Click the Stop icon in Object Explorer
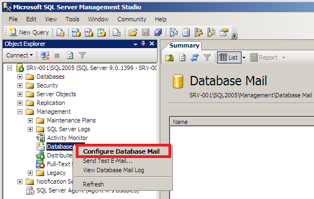 (57, 56)
